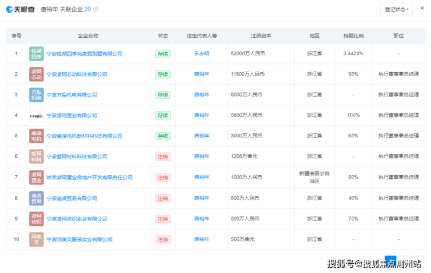
Task: Click the 迪凌贸易 company logo
Action: coord(36,198)
